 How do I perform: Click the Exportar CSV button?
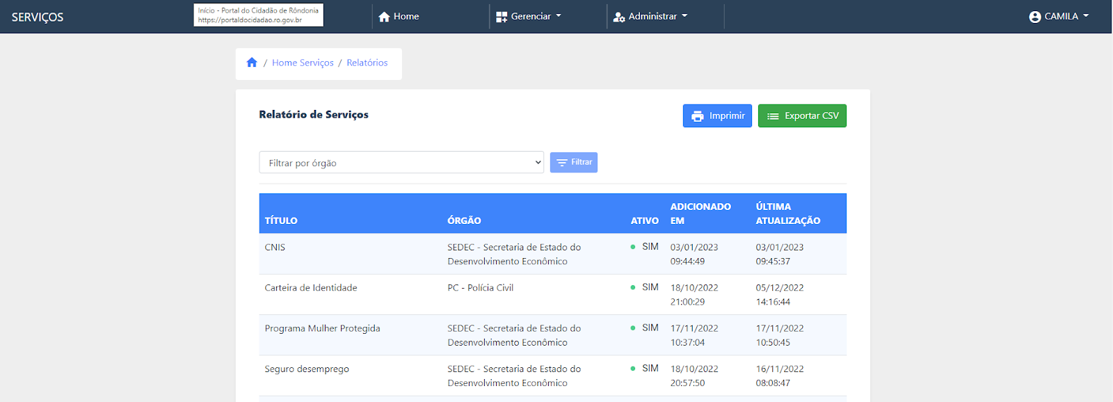(x=802, y=116)
